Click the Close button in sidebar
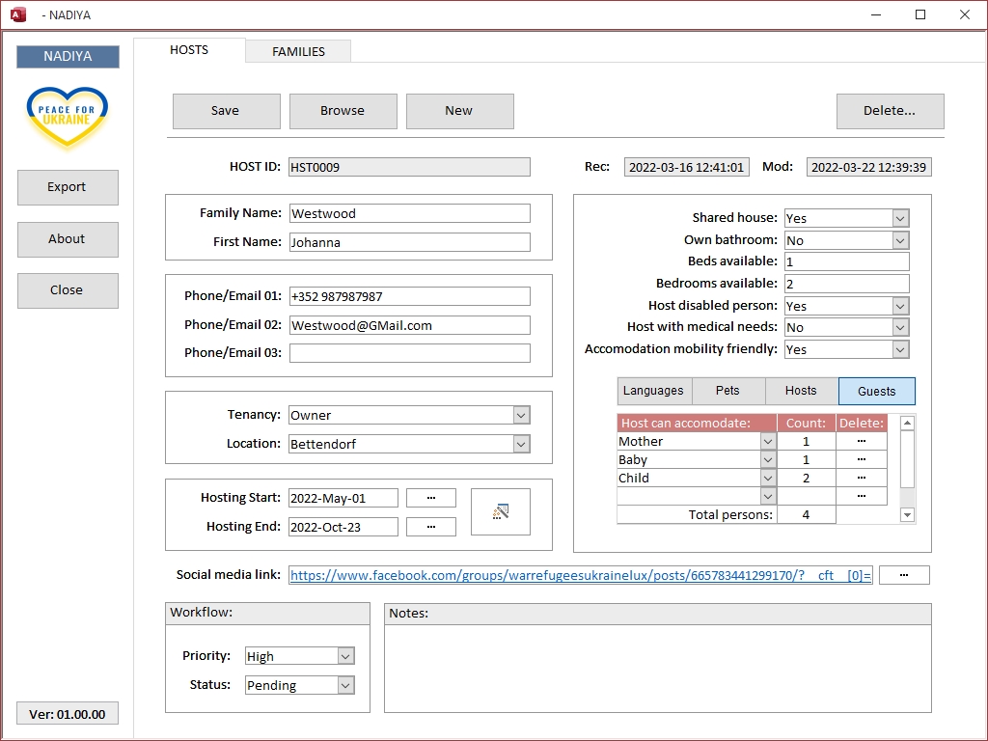This screenshot has width=988, height=741. (68, 290)
